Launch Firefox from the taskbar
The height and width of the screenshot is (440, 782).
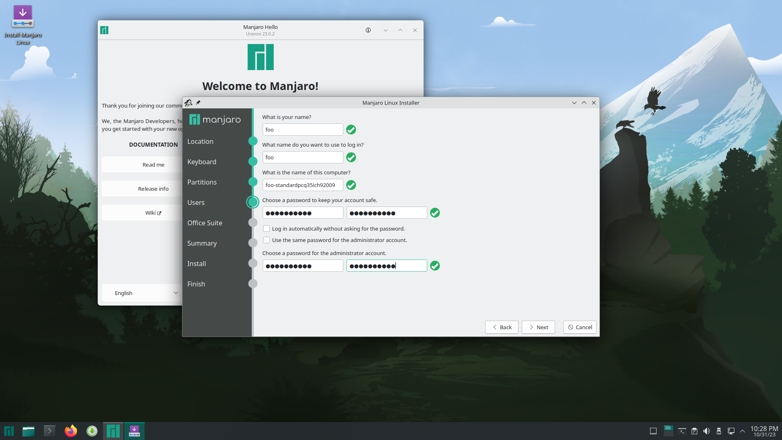70,431
